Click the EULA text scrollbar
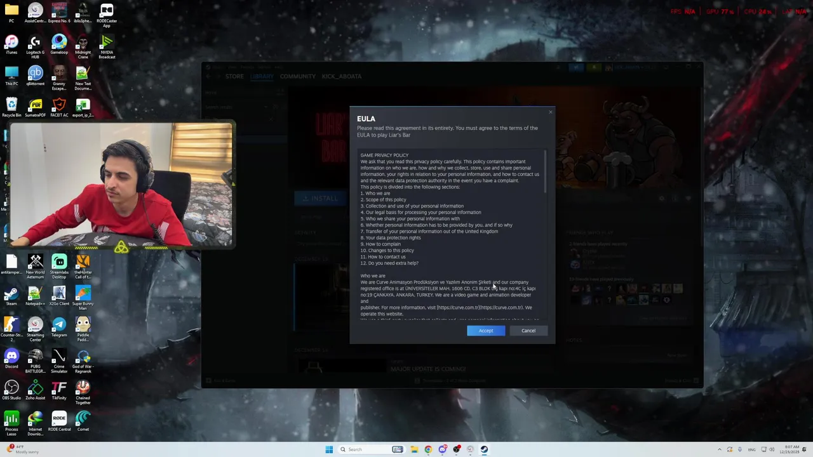Viewport: 813px width, 457px height. (545, 172)
